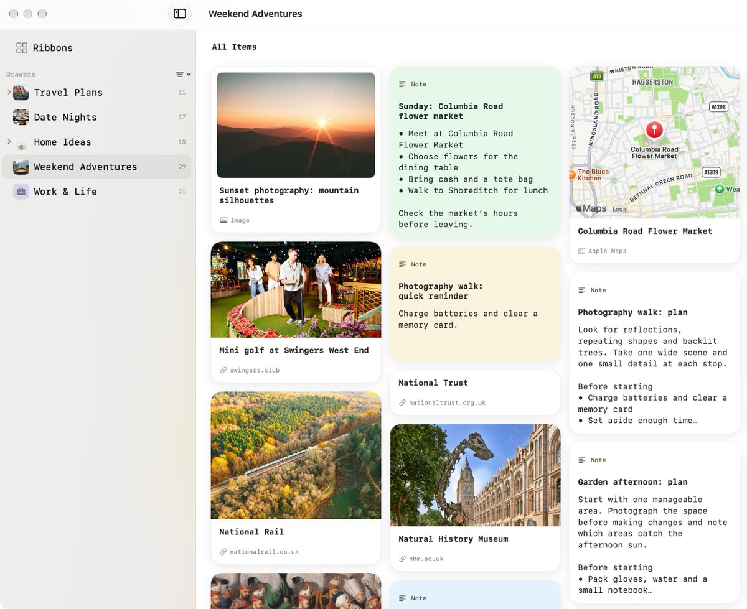Click the link icon beside swingers.club
This screenshot has width=747, height=609.
[x=223, y=370]
